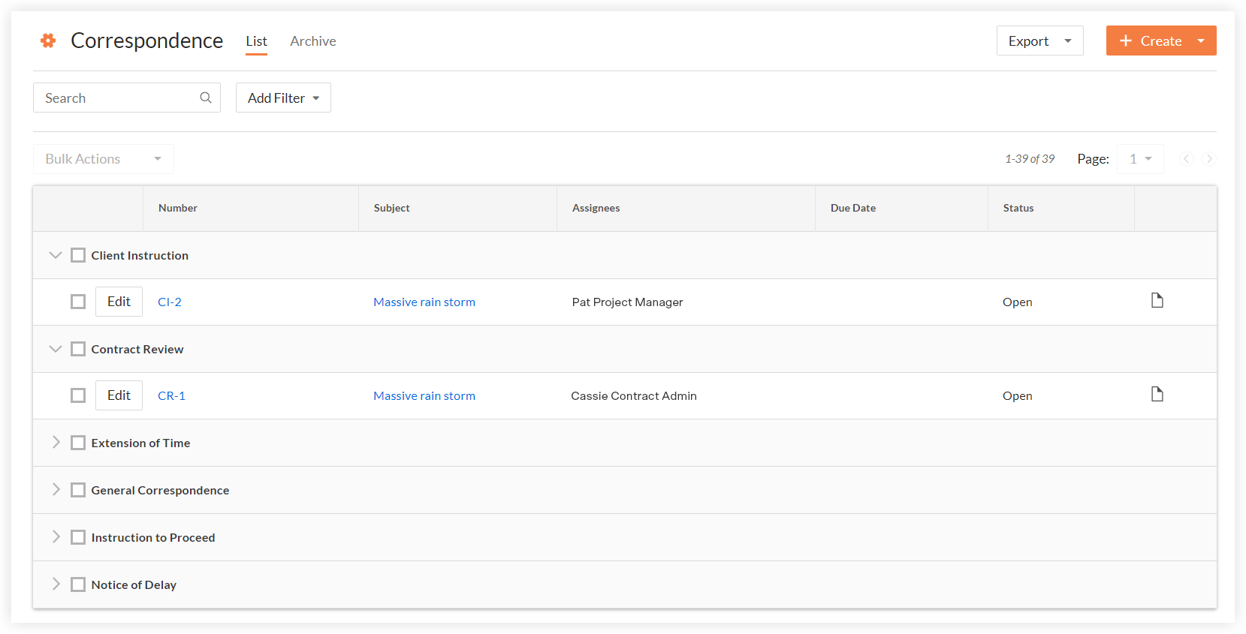
Task: Expand the Notice of Delay group
Action: (x=56, y=584)
